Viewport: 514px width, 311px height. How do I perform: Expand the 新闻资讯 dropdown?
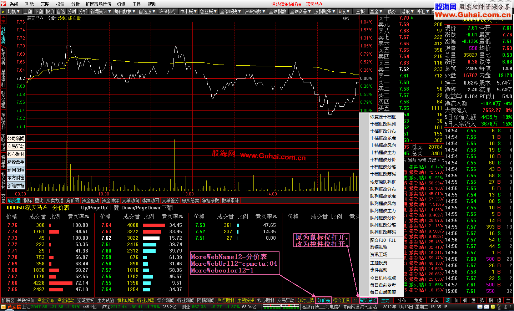point(101,11)
